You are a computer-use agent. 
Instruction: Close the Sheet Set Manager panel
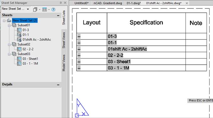pos(65,3)
